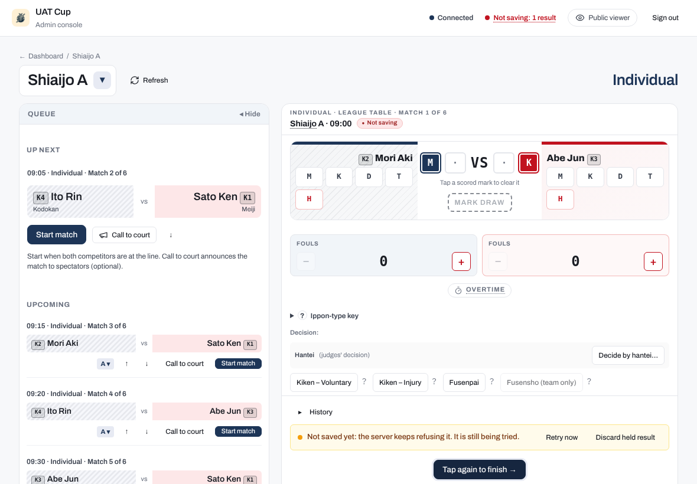Start Match 4 of 6
The width and height of the screenshot is (697, 484).
(238, 431)
